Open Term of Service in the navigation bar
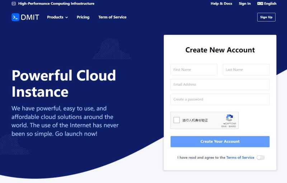This screenshot has width=287, height=183. coord(112,17)
